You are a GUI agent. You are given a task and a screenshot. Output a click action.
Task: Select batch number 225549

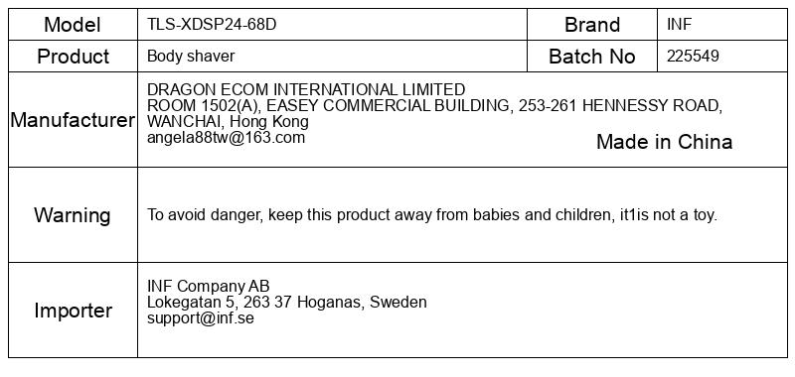coord(693,56)
